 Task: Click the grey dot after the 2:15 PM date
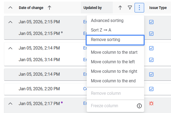click(62, 32)
